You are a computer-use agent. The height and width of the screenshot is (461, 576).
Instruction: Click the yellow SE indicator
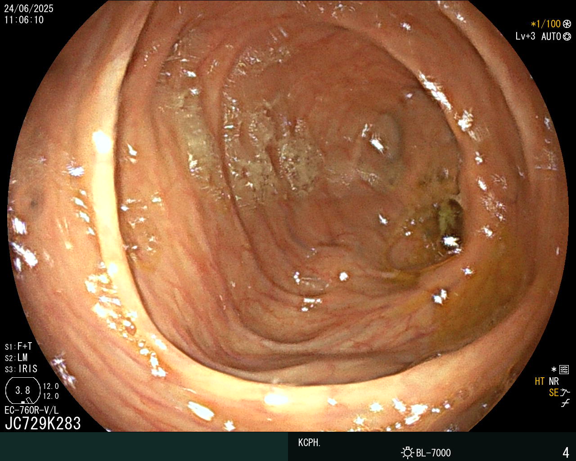point(553,393)
